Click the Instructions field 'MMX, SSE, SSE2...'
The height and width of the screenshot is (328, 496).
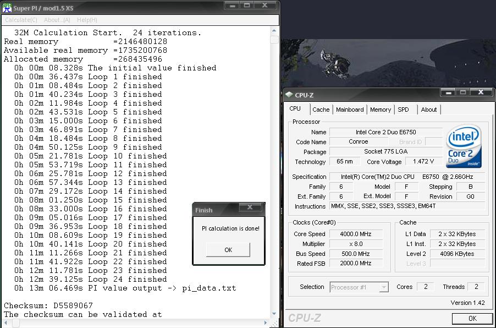(x=407, y=206)
